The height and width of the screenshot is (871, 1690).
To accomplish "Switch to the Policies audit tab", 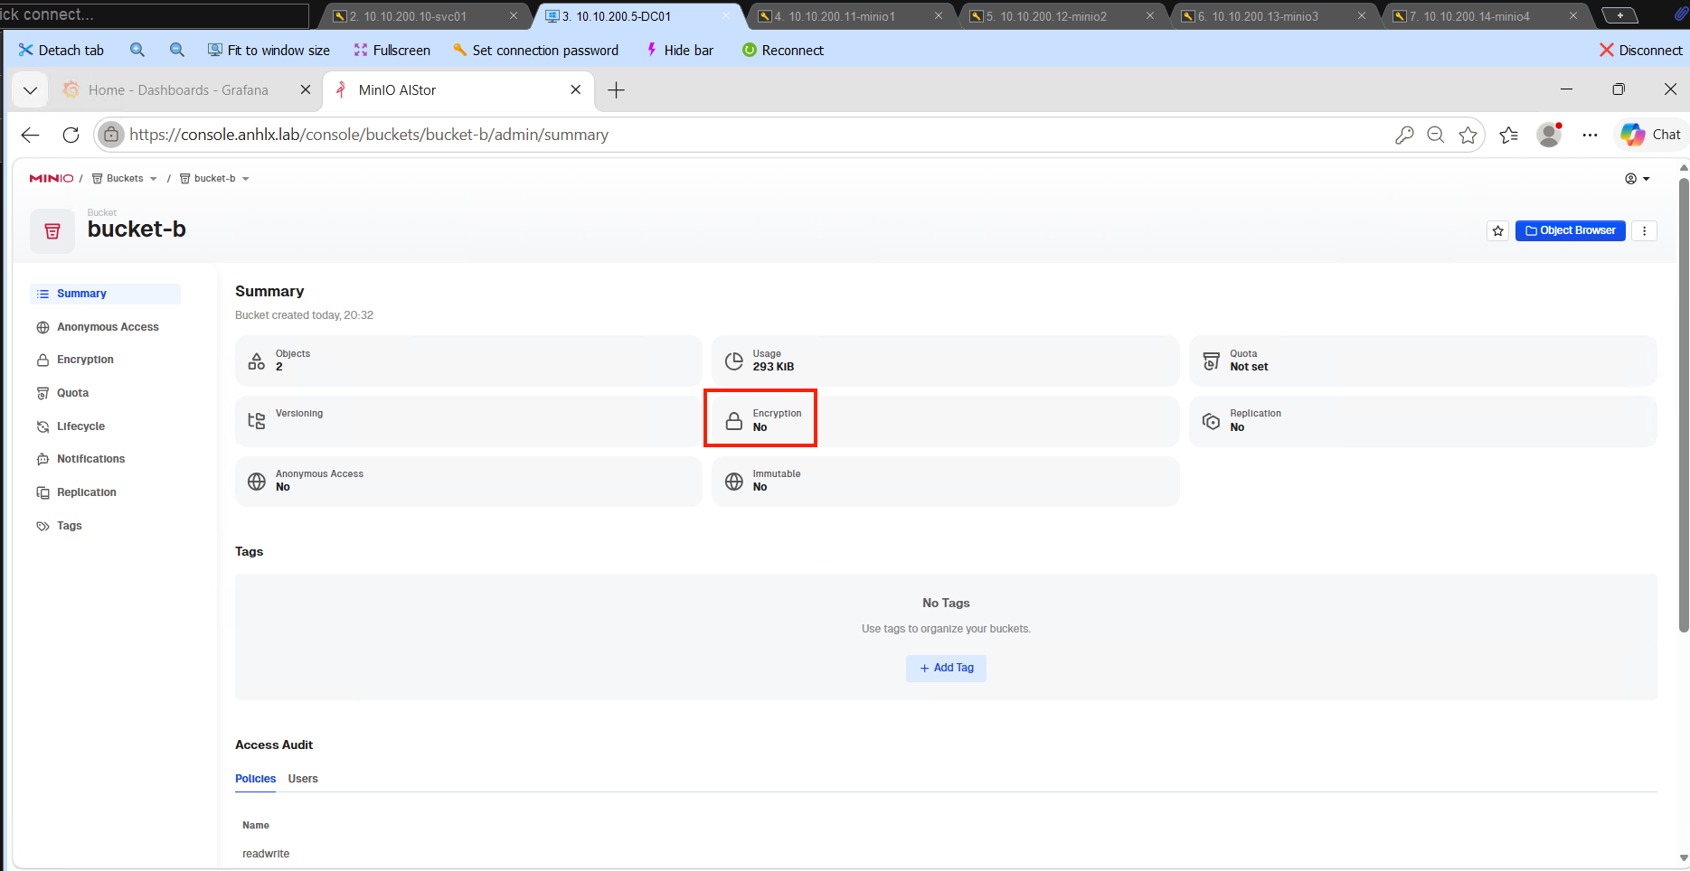I will click(255, 779).
